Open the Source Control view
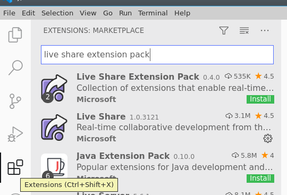Image resolution: width=287 pixels, height=195 pixels. click(15, 101)
